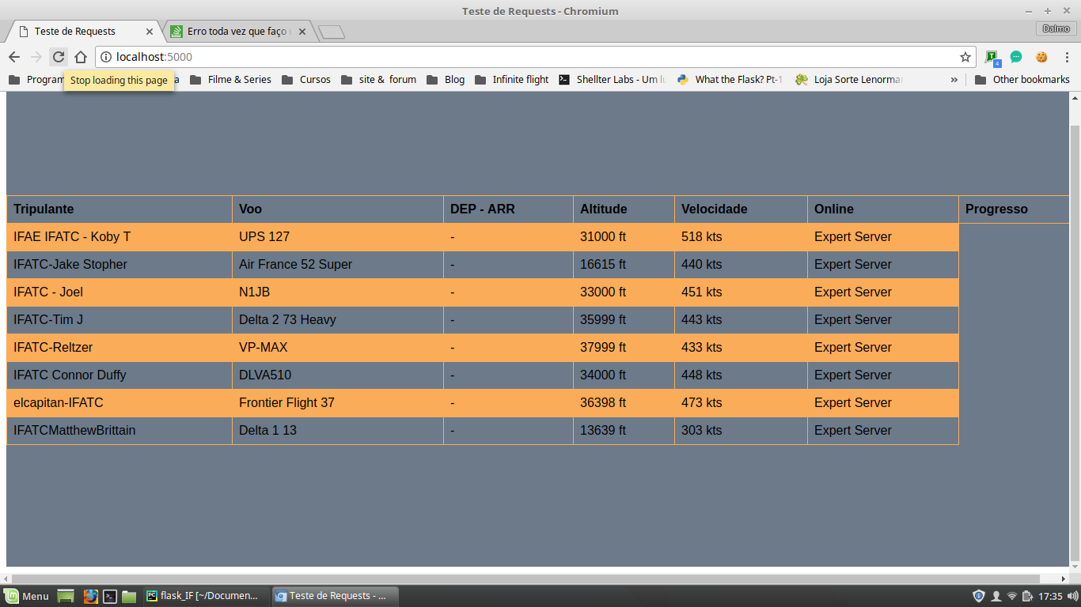
Task: Select the '13639 ft' altitude cell
Action: pyautogui.click(x=624, y=431)
